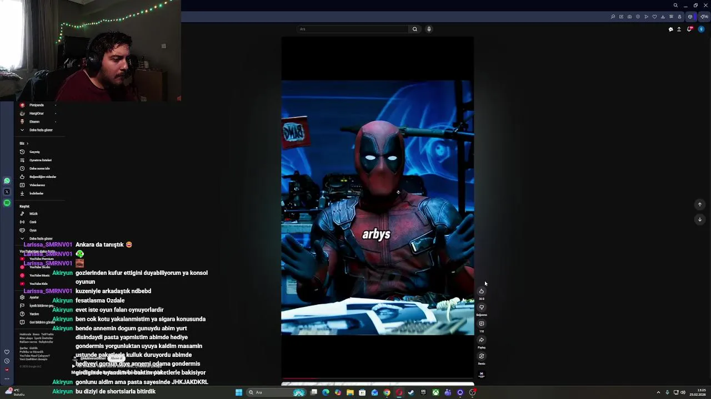The height and width of the screenshot is (399, 711).
Task: Click the YouTube search magnifier button
Action: click(x=414, y=29)
